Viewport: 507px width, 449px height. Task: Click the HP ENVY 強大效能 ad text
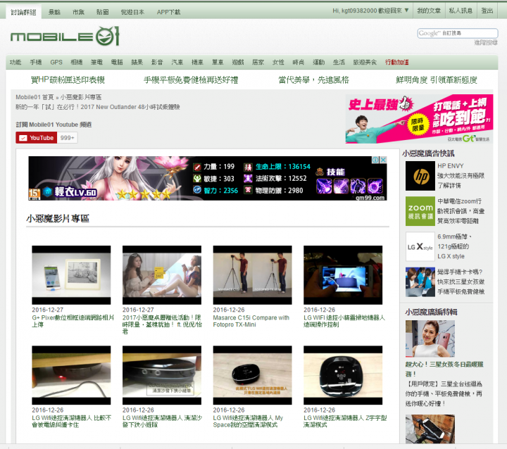(461, 175)
